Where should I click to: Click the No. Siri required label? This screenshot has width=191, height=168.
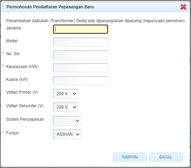click(x=13, y=54)
